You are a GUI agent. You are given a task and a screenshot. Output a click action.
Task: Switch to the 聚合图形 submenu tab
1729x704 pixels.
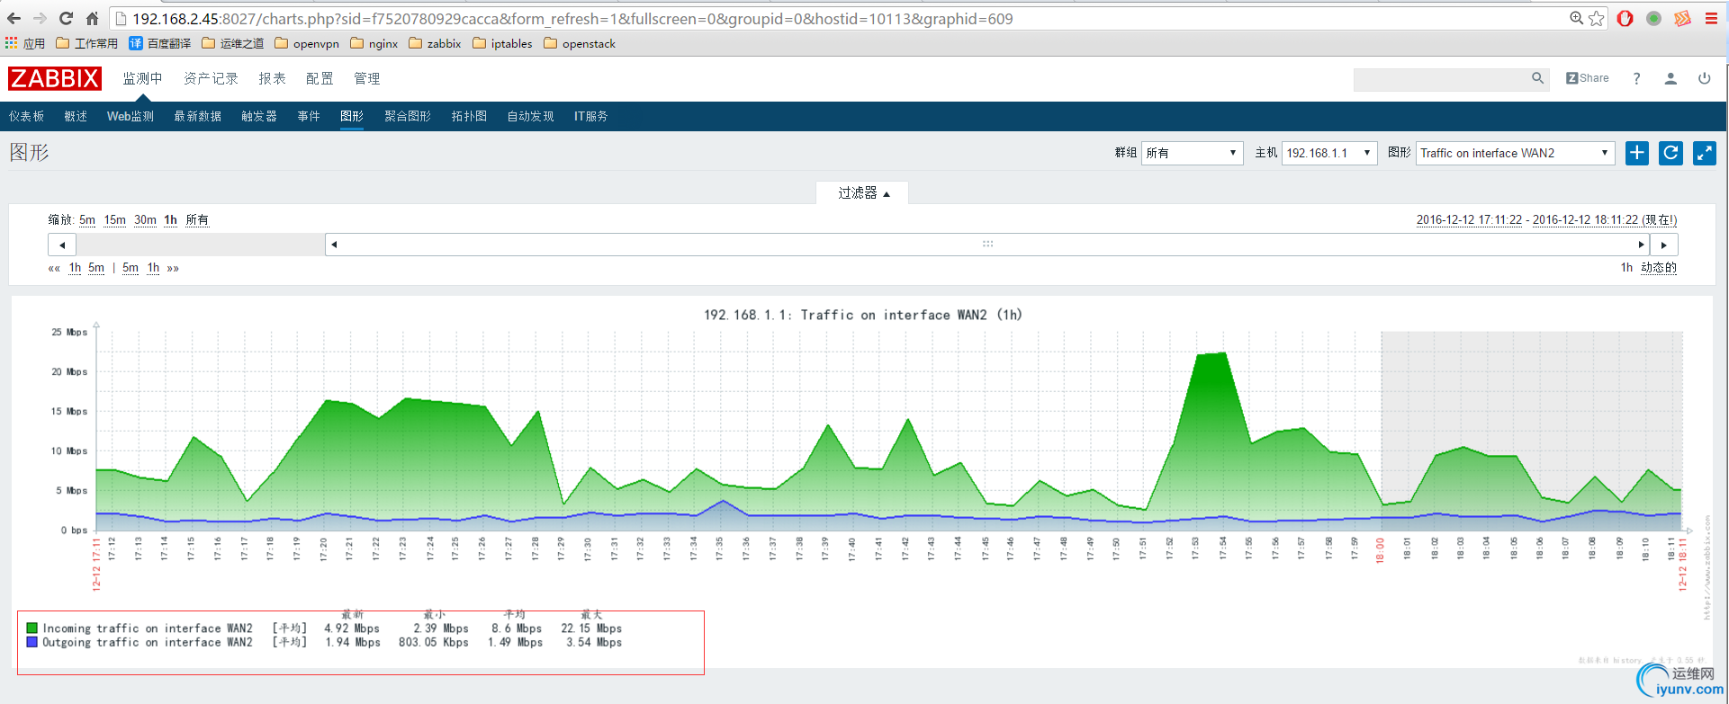click(408, 116)
